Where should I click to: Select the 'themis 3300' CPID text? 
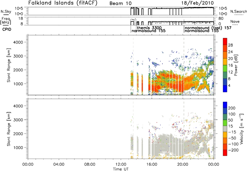click(149, 28)
